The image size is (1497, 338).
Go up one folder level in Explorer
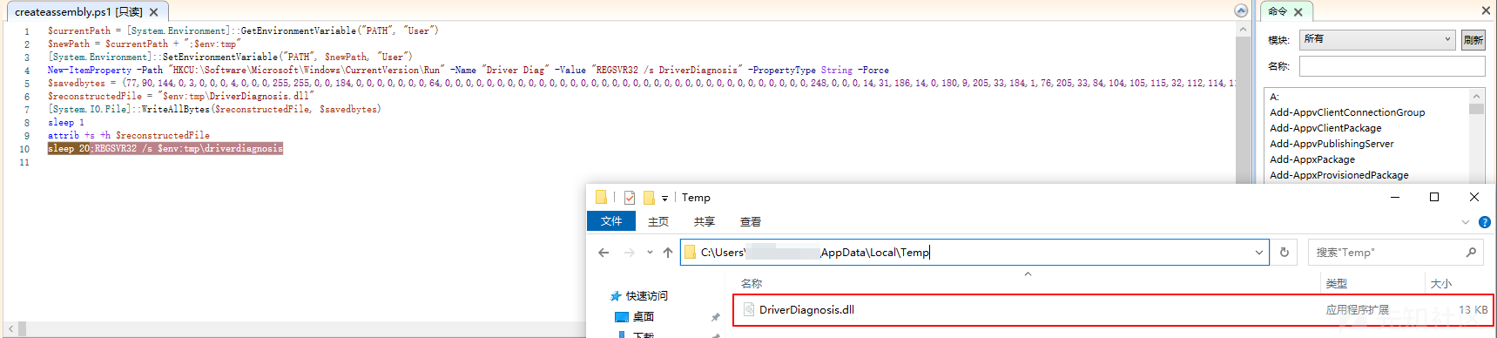click(668, 253)
